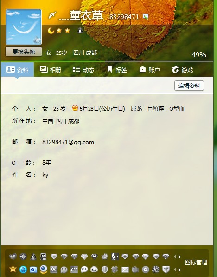Select the 标签 tags tab

(117, 69)
